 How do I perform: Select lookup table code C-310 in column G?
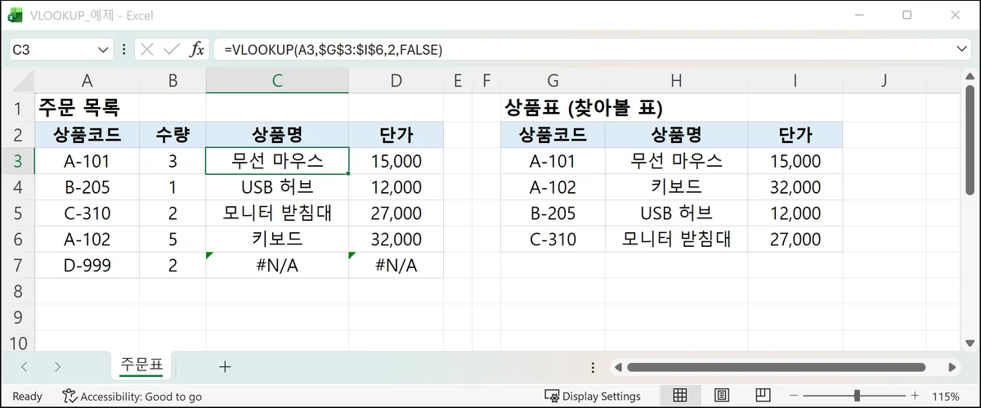(x=553, y=239)
